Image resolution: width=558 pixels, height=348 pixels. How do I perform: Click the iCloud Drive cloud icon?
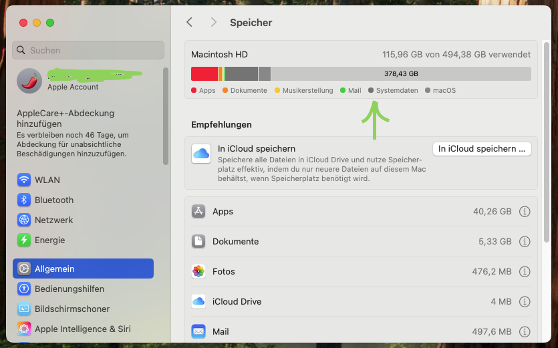coord(198,301)
